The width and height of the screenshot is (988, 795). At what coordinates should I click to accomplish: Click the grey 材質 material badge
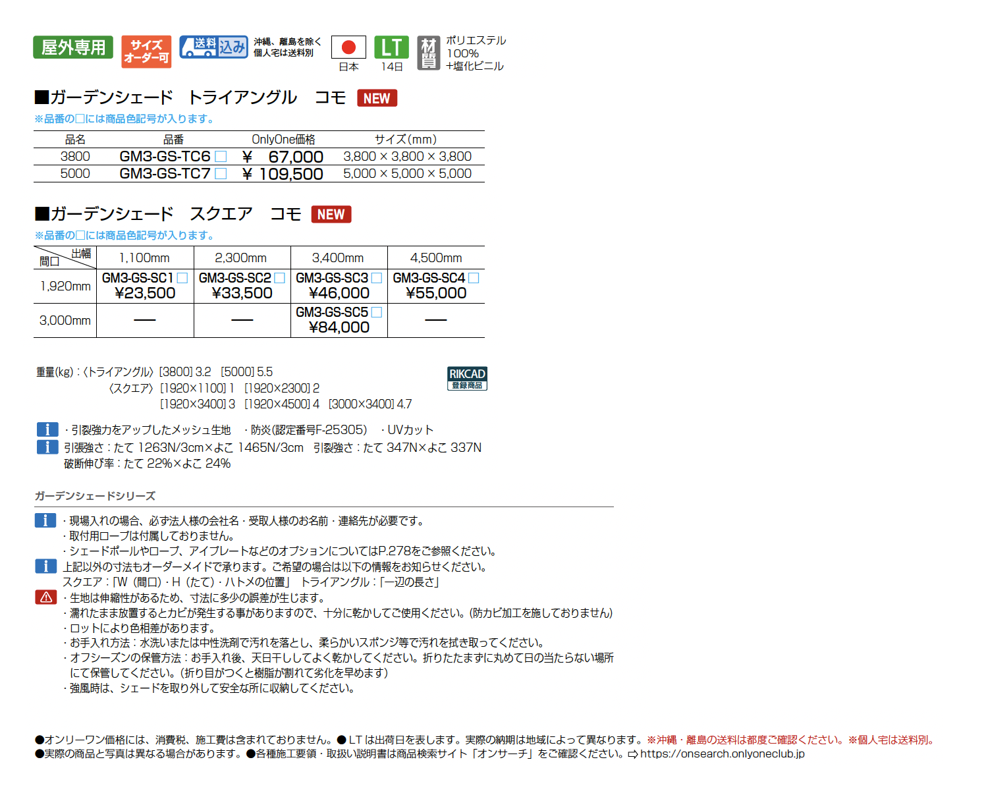point(429,53)
